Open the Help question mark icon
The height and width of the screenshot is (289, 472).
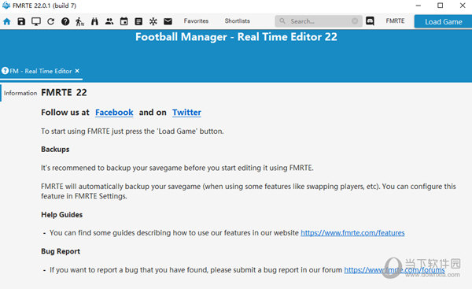tap(65, 21)
